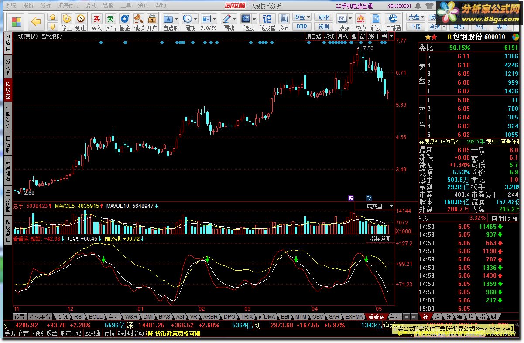Screen dimensions: 524x343
Task: Click the 财 marker on the chart
Action: click(x=369, y=198)
